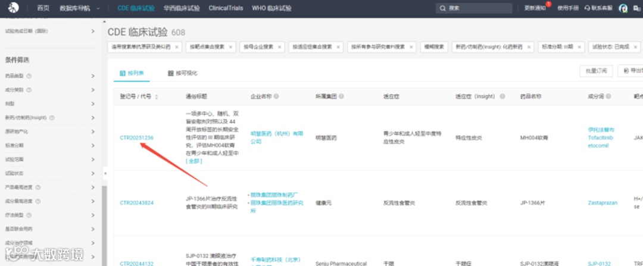Click the help icon next to 新药/仿制药(Insight)
643x266 pixels.
point(52,118)
